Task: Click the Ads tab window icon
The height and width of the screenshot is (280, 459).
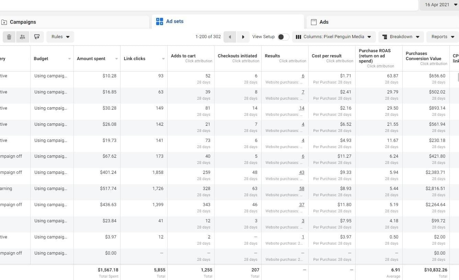Action: (x=313, y=22)
